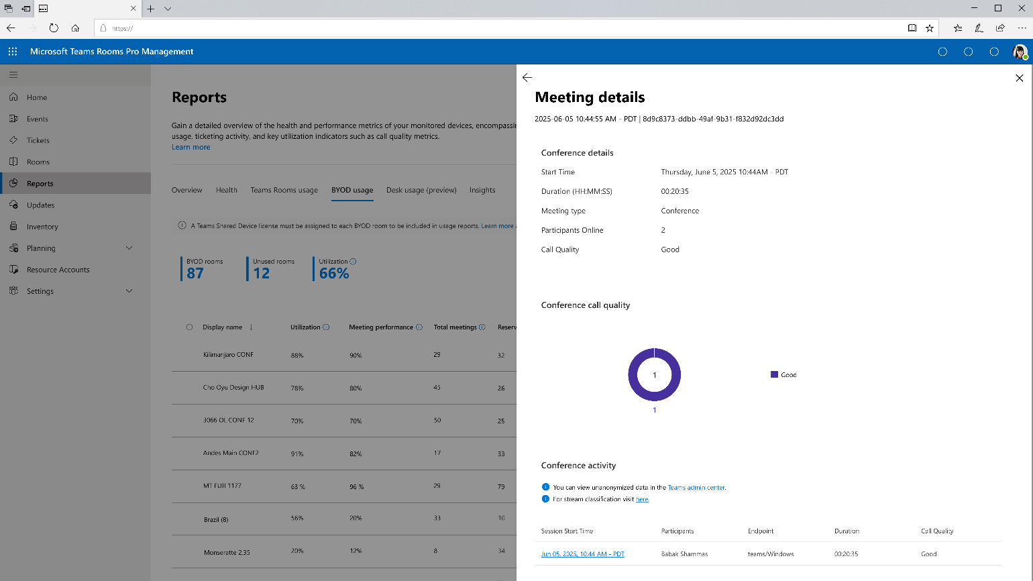This screenshot has width=1033, height=581.
Task: Expand the Settings menu chevron
Action: click(x=129, y=291)
